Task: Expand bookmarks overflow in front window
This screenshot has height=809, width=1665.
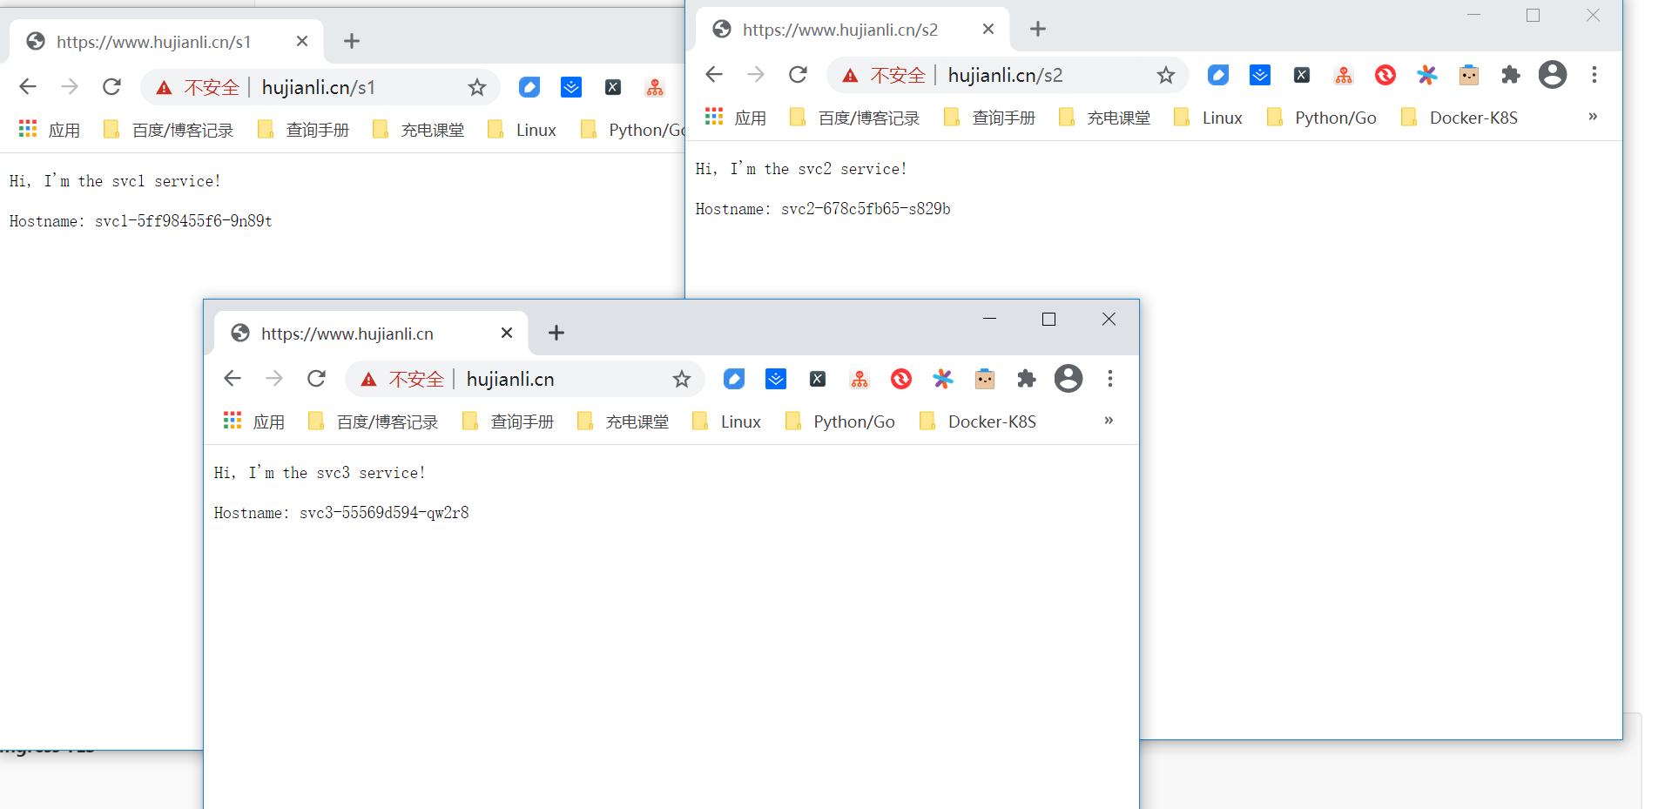Action: (x=1109, y=421)
